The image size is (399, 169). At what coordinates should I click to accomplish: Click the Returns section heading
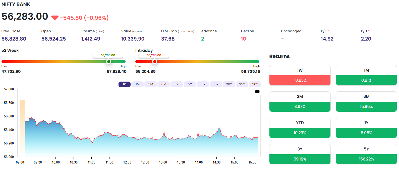pos(279,56)
